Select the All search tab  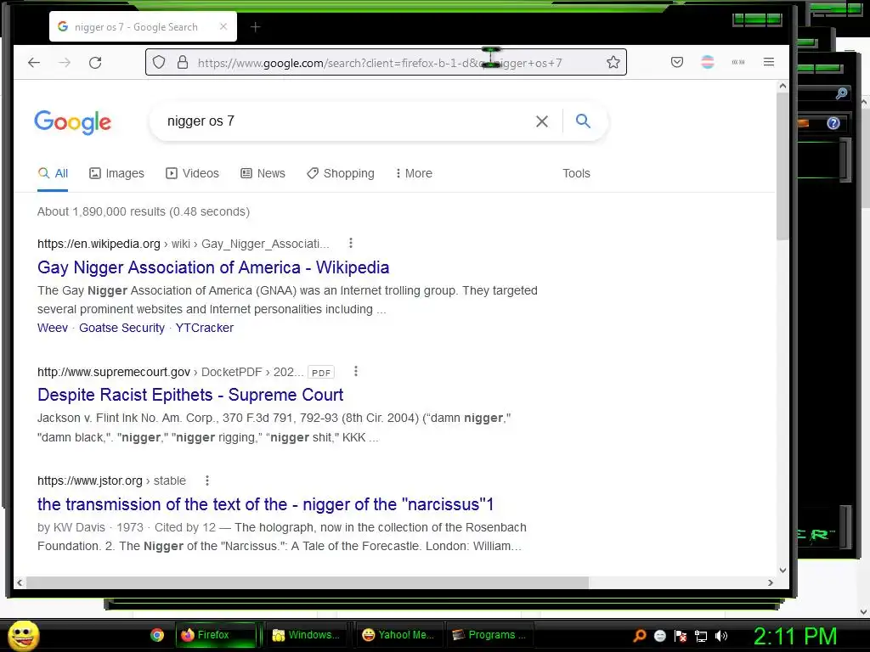pyautogui.click(x=53, y=173)
